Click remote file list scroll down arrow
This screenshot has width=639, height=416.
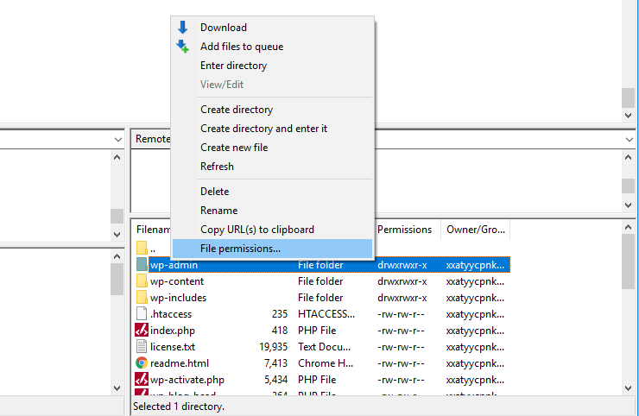628,388
